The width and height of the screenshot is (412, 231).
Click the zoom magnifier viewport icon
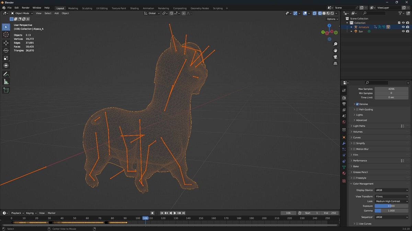[x=335, y=44]
